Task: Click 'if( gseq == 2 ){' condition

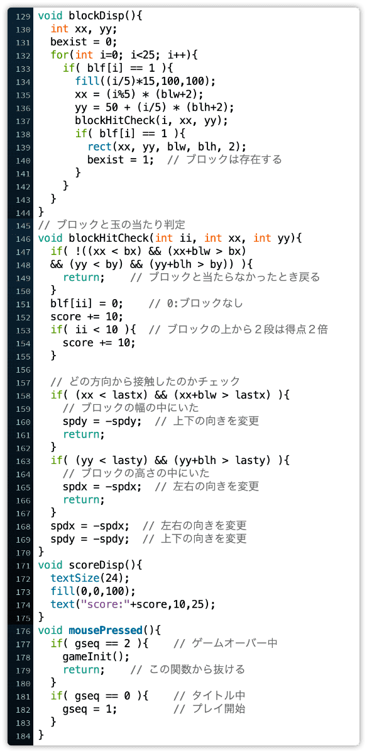Action: [x=100, y=643]
